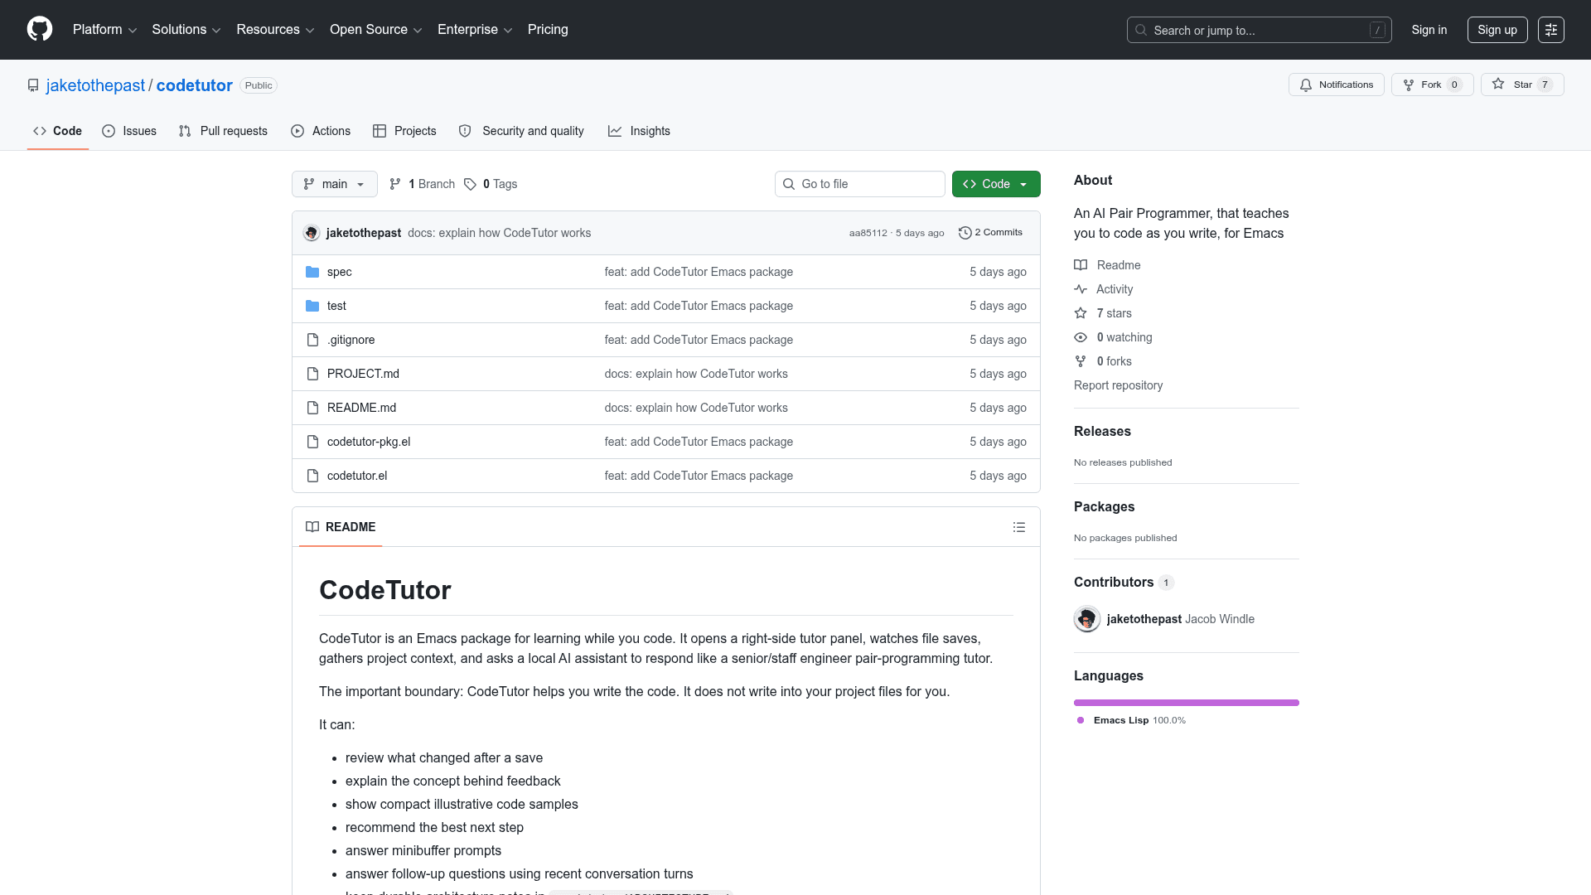Open contributor jaketothepast Jacob Windle profile
1591x895 pixels.
click(1180, 619)
